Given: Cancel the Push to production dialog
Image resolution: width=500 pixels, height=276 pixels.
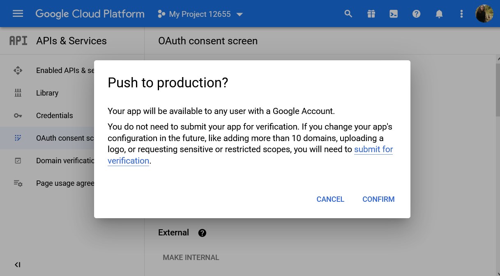Looking at the screenshot, I should pyautogui.click(x=330, y=199).
